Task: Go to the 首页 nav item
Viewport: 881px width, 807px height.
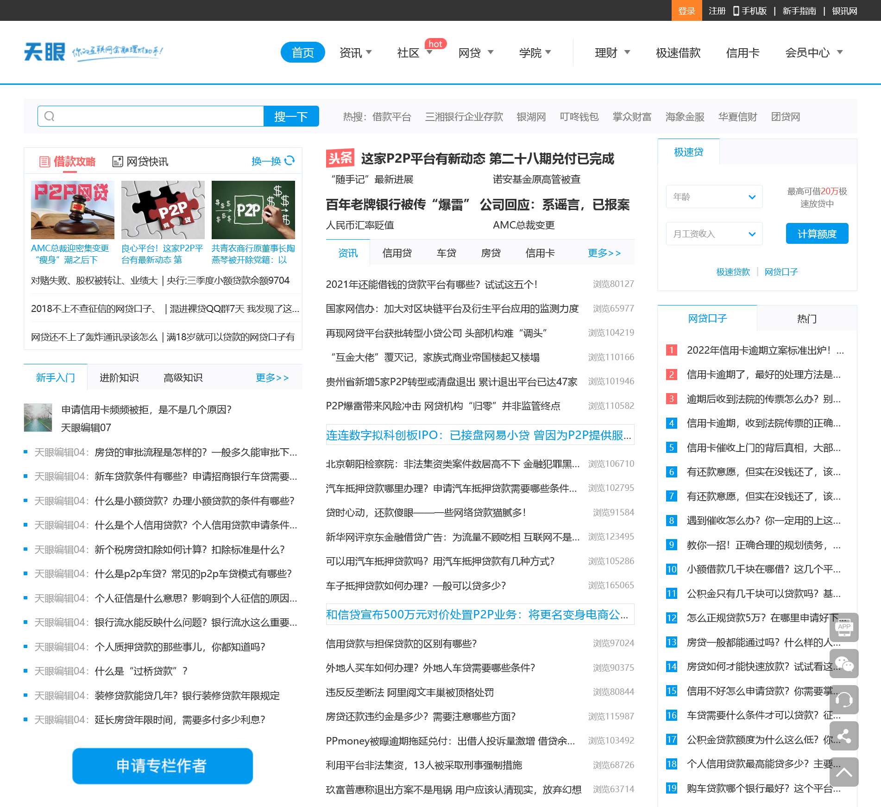Action: coord(303,52)
